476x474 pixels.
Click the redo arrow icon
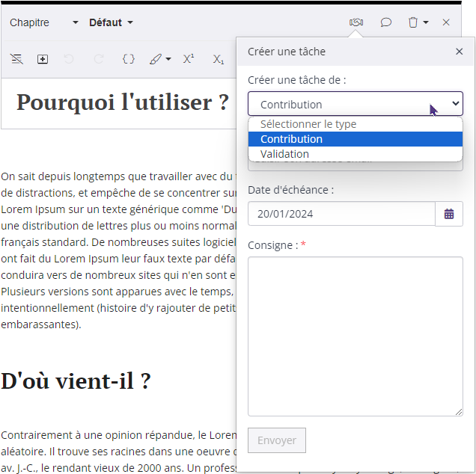[x=99, y=59]
